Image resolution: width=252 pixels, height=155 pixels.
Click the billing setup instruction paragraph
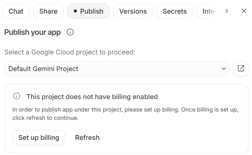pyautogui.click(x=125, y=114)
